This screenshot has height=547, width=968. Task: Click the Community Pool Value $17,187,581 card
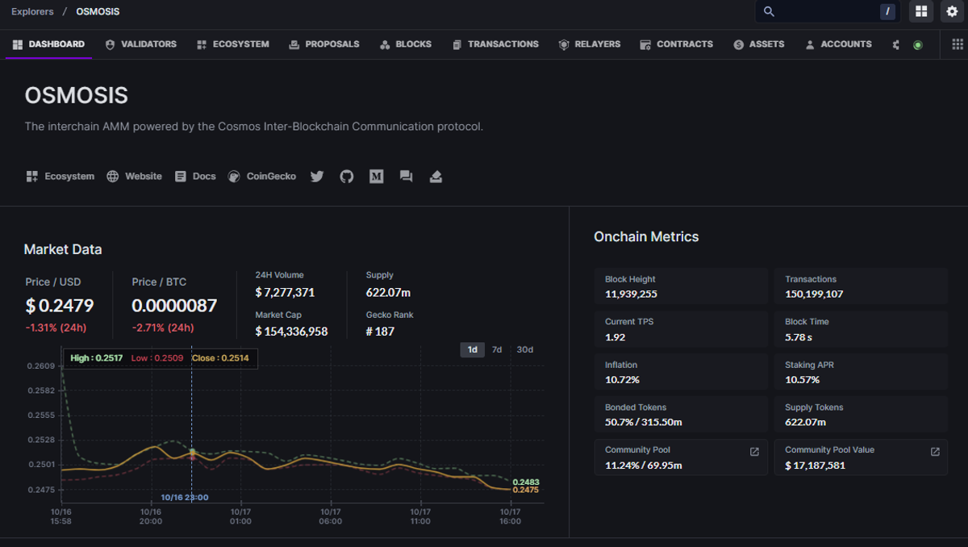point(861,457)
